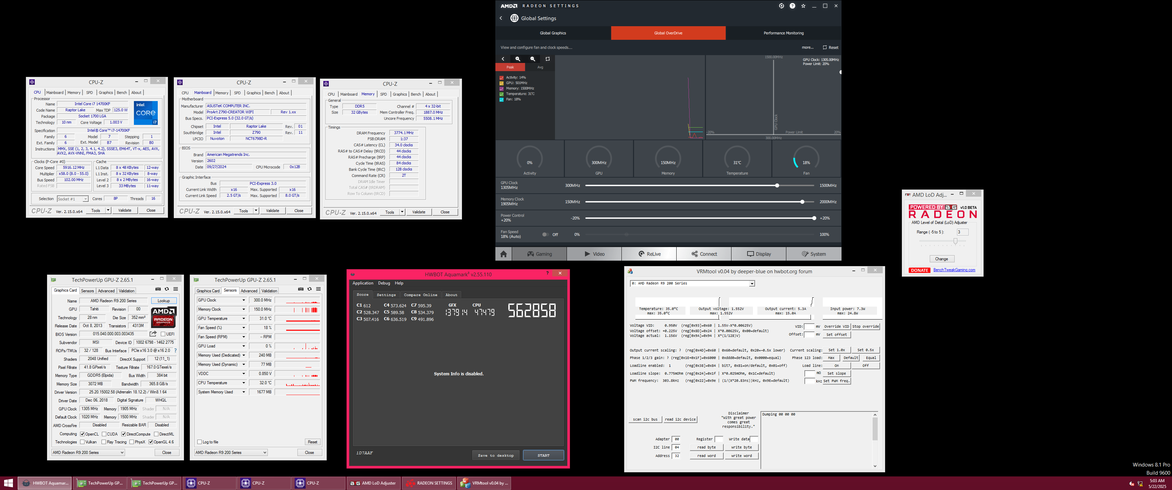Click the AMD Radeon logo in GPU-Z
Viewport: 1172px width, 490px height.
click(163, 317)
